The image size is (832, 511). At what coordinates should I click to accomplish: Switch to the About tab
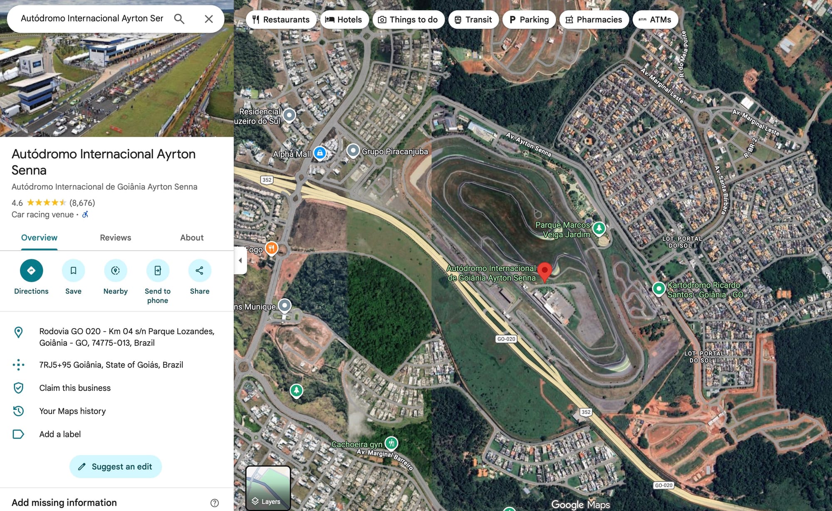pyautogui.click(x=192, y=238)
